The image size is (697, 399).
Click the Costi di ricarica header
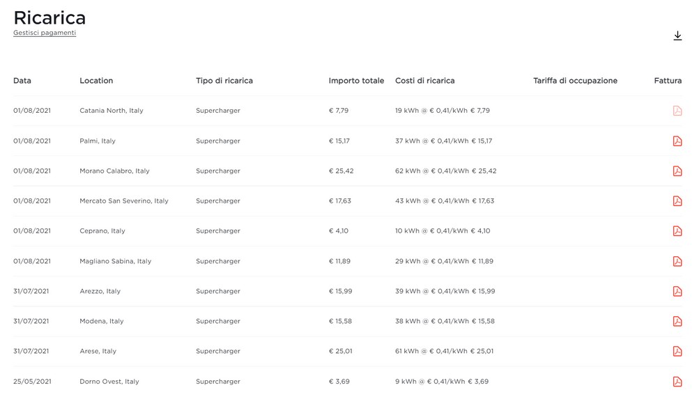424,81
